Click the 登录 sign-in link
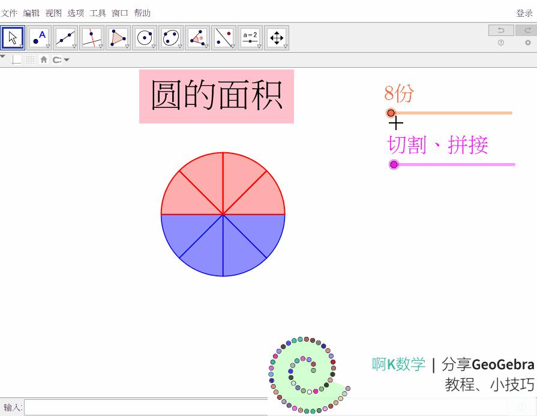The width and height of the screenshot is (537, 416). 524,12
